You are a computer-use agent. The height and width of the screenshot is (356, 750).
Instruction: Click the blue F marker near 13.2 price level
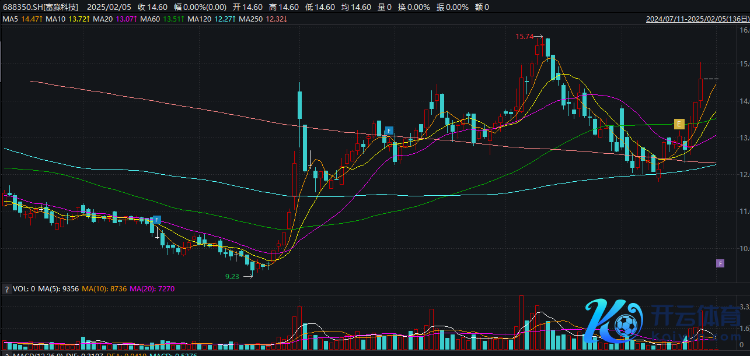coord(389,131)
